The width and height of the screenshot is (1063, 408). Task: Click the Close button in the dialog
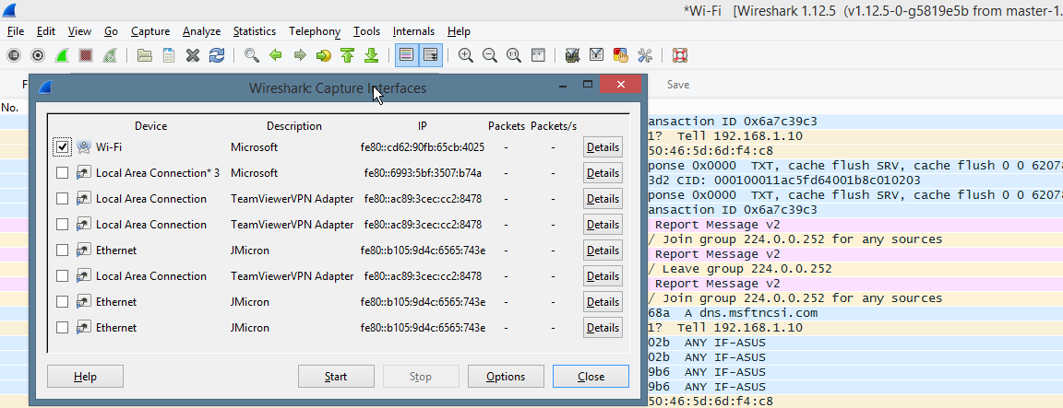pyautogui.click(x=591, y=376)
